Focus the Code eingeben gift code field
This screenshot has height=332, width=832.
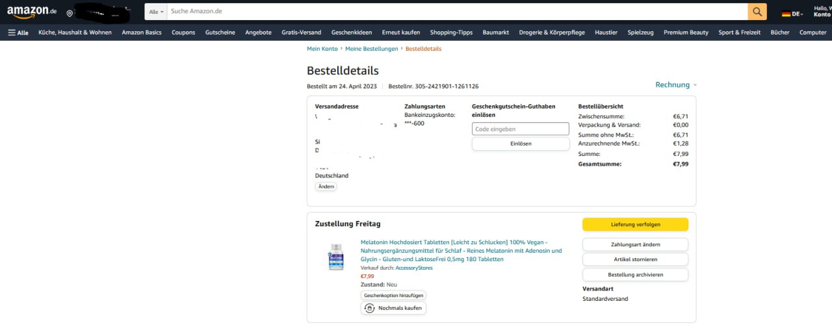click(520, 129)
